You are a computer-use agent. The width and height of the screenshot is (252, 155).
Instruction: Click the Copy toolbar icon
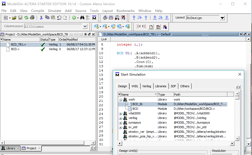click(47, 18)
